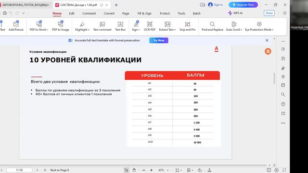Image resolution: width=308 pixels, height=173 pixels.
Task: Click the Auto Scroll tool
Action: [x=234, y=26]
